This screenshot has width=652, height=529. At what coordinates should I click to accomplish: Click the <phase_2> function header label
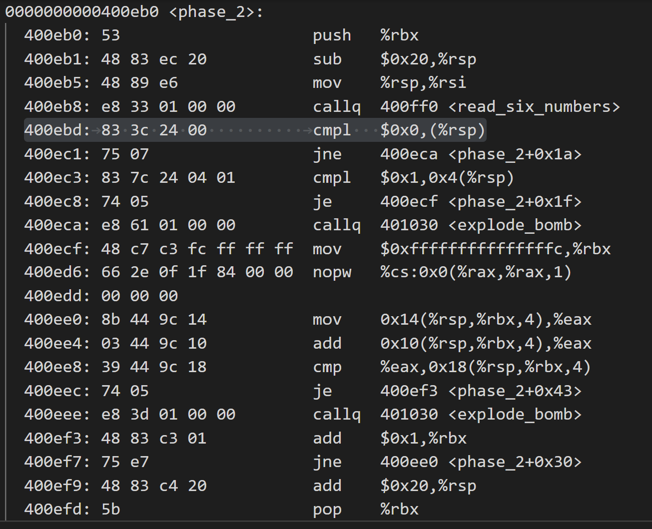(x=216, y=12)
